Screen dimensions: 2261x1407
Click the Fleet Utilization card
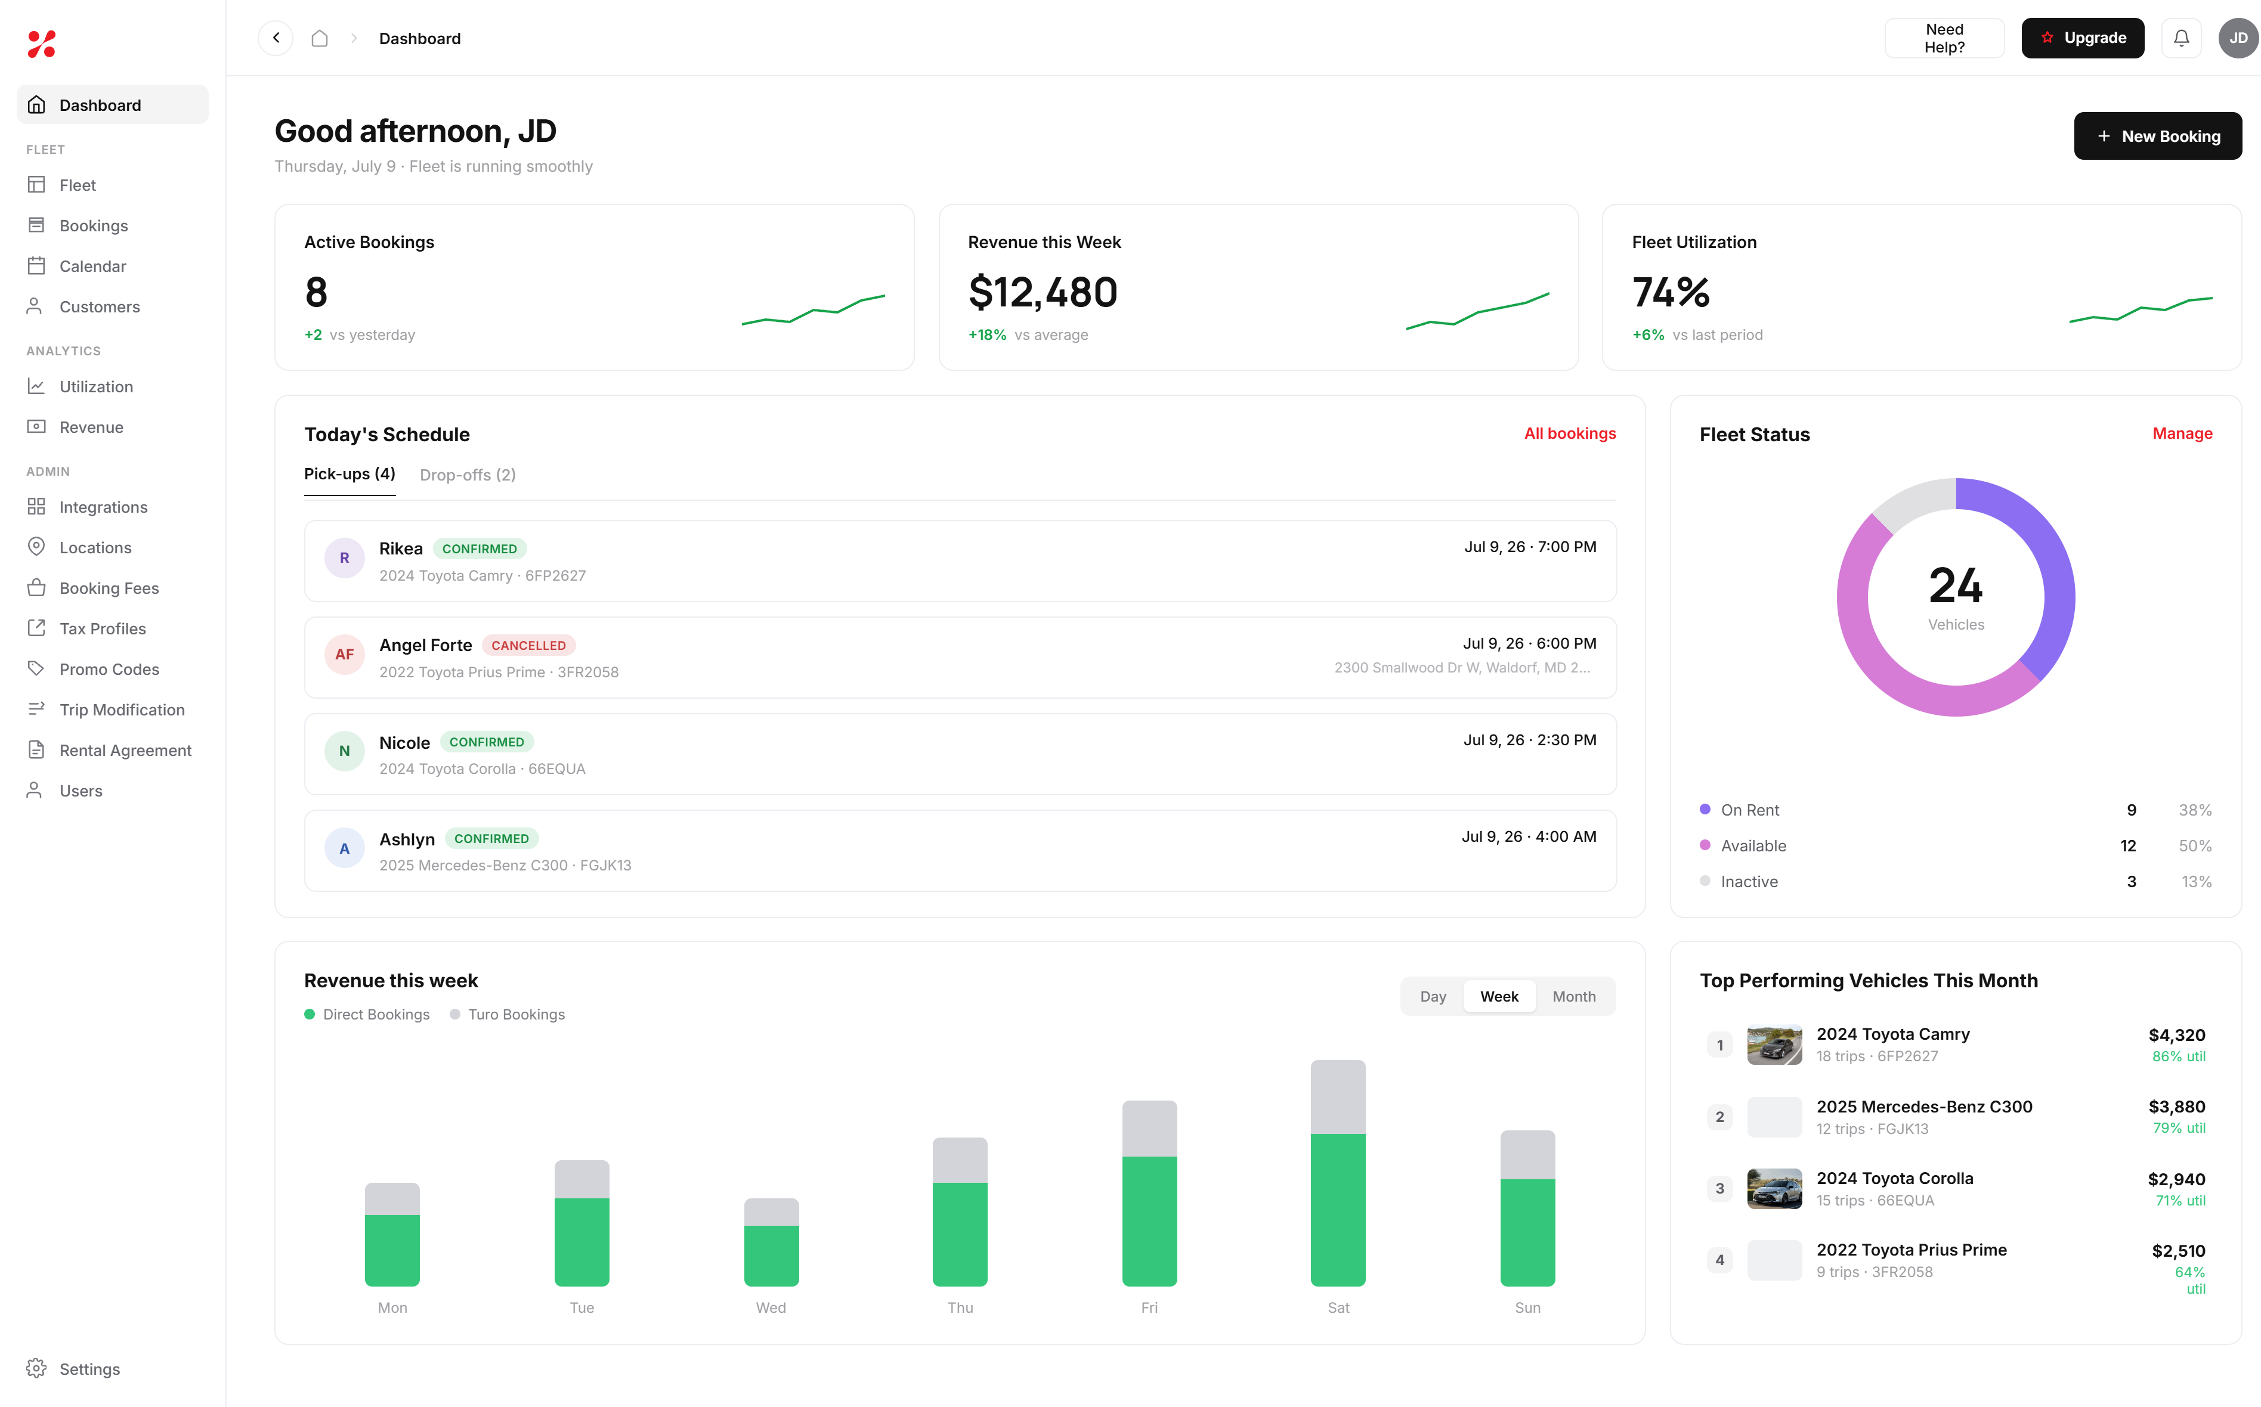pyautogui.click(x=1921, y=287)
